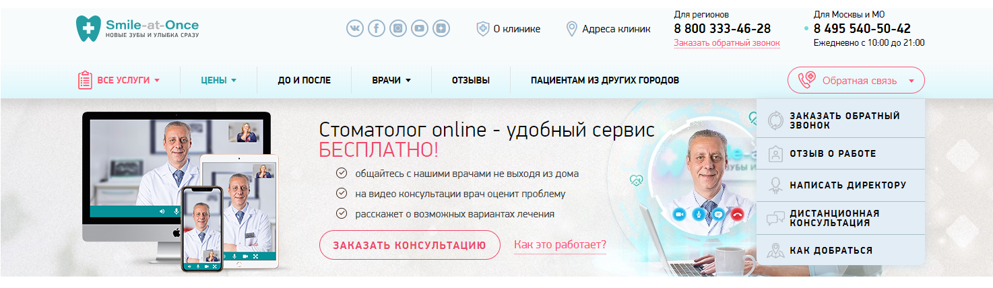This screenshot has width=993, height=288.
Task: Click the Smile-at-Once tooth logo
Action: point(88,29)
